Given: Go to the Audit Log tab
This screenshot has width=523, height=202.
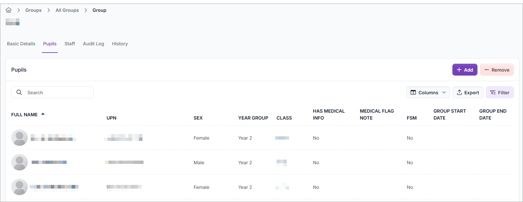Looking at the screenshot, I should [x=93, y=44].
